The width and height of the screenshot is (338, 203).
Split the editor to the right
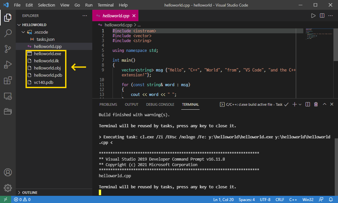pos(322,16)
